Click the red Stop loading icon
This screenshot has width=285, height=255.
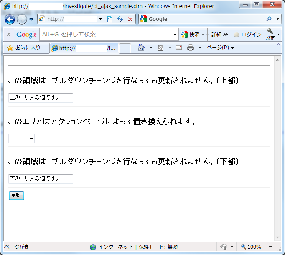(130, 19)
